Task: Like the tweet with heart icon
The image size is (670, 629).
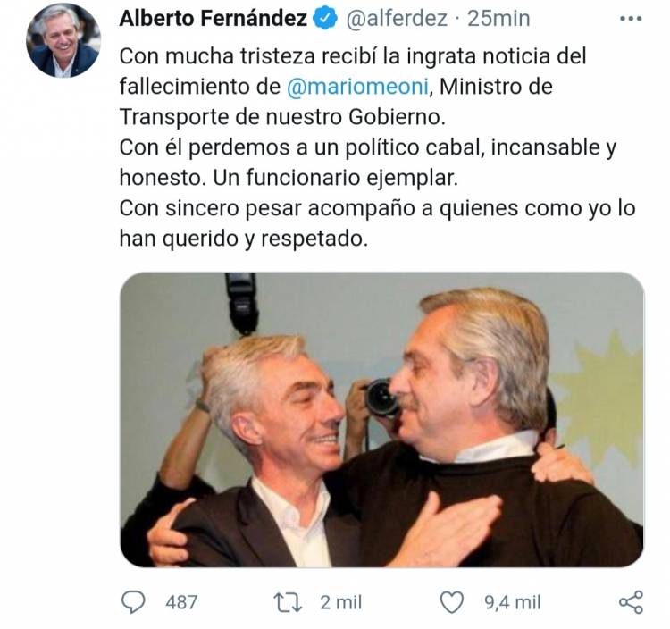Action: coord(452,602)
